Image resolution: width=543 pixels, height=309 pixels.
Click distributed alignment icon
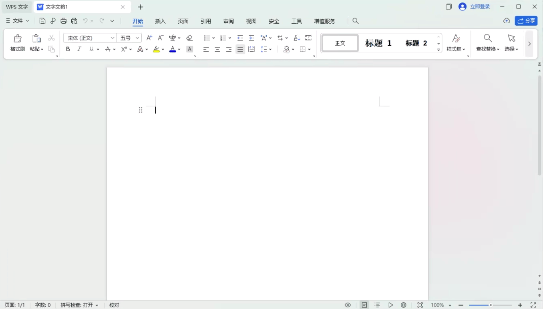point(251,49)
